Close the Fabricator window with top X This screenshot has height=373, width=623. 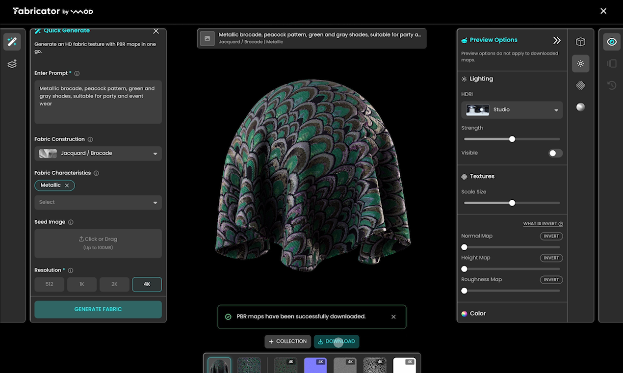click(x=603, y=11)
